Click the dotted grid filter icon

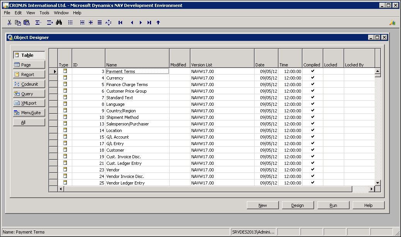pyautogui.click(x=70, y=22)
